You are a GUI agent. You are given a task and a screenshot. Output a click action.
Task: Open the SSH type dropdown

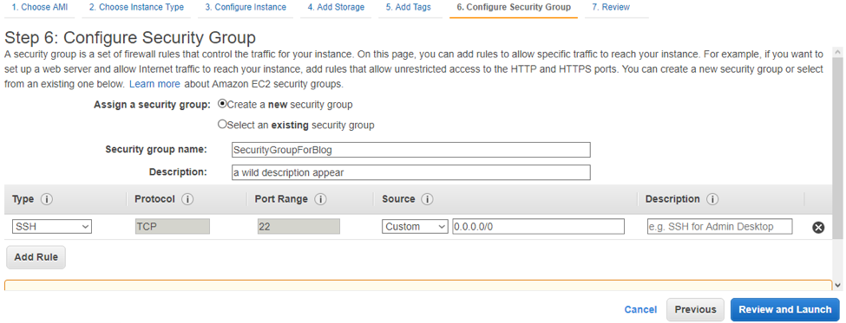click(x=52, y=227)
